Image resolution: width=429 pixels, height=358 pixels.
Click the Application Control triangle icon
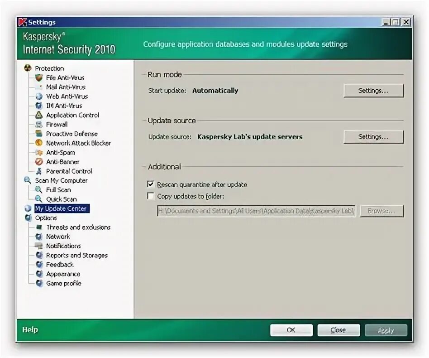point(39,115)
